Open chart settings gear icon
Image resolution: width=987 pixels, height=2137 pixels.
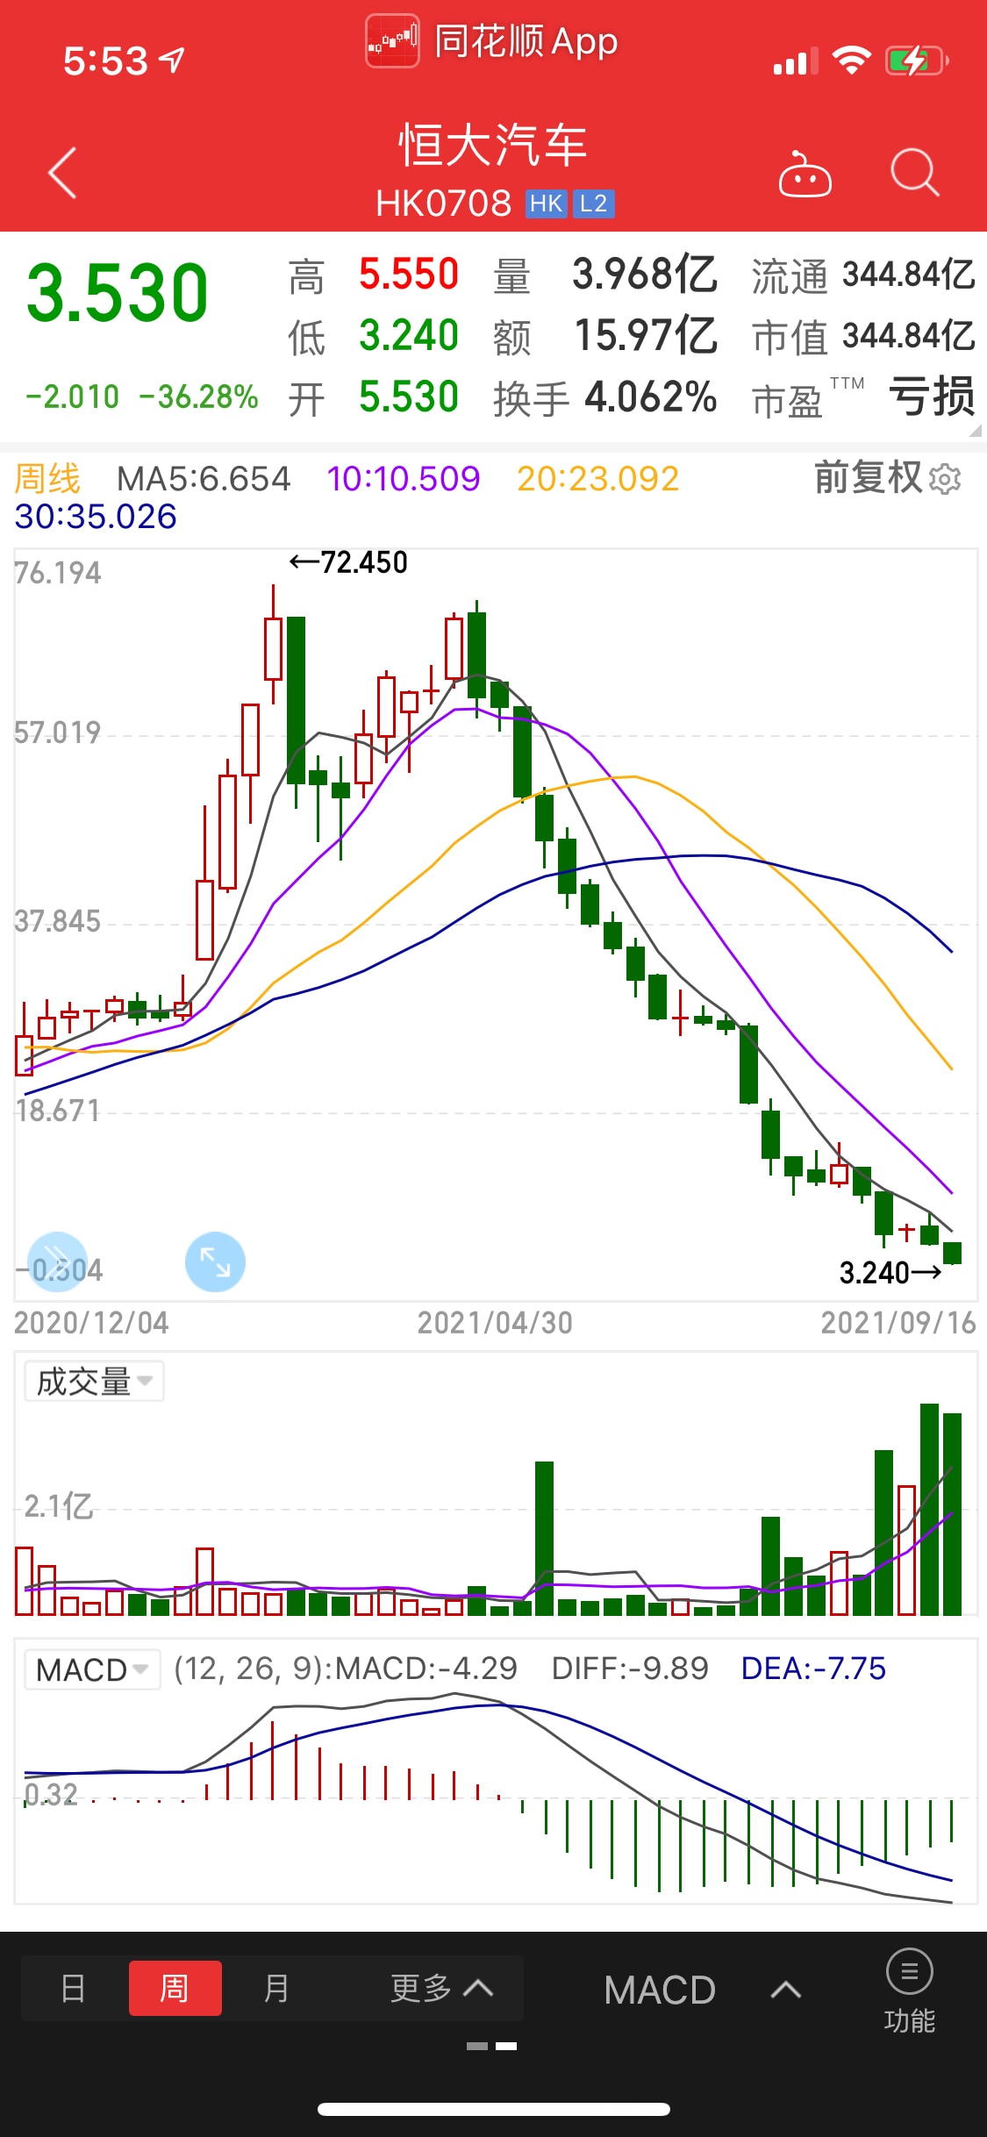tap(945, 479)
